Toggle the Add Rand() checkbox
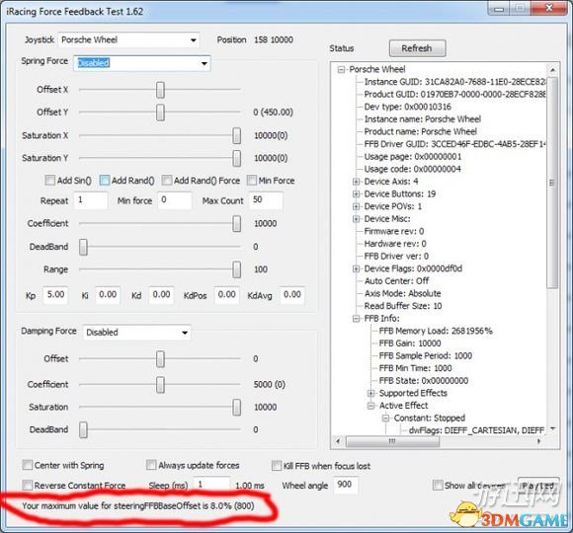Viewport: 573px width, 533px height. point(105,181)
